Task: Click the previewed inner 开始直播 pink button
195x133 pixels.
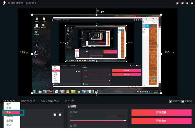Action: pos(127,71)
